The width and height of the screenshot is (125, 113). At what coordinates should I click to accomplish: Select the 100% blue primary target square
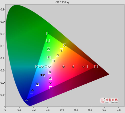pos(26,99)
